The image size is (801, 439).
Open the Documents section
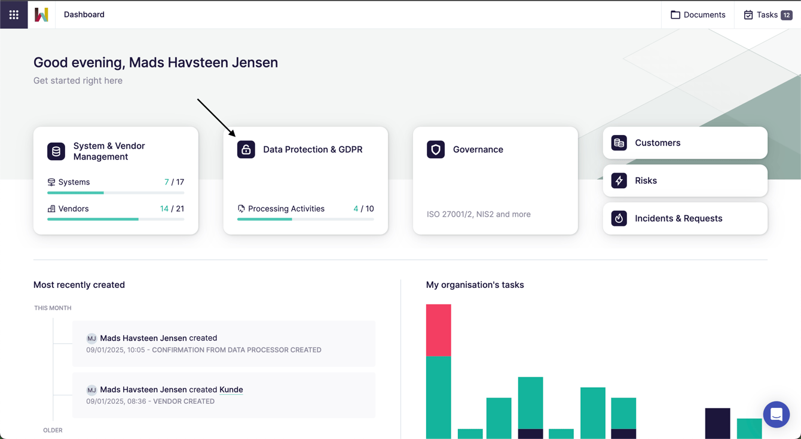coord(698,14)
